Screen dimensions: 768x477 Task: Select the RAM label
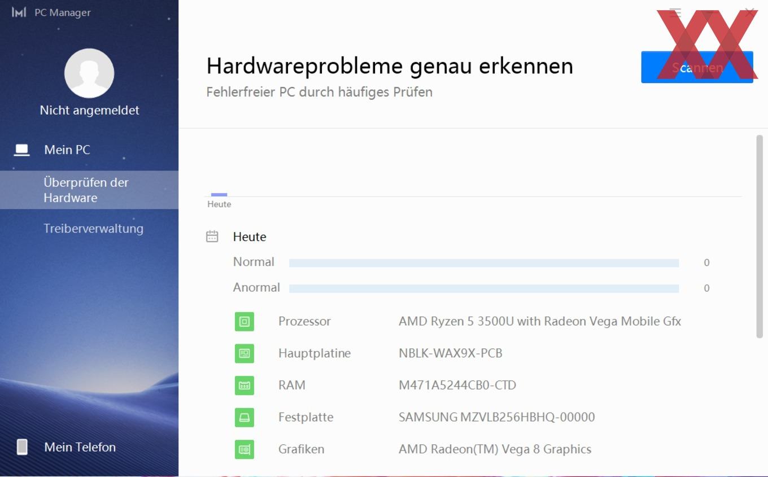coord(292,385)
